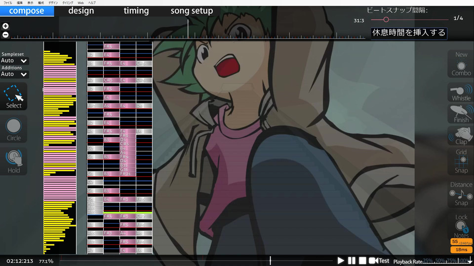The image size is (474, 266).
Task: Open the デザイン menu
Action: [x=53, y=3]
